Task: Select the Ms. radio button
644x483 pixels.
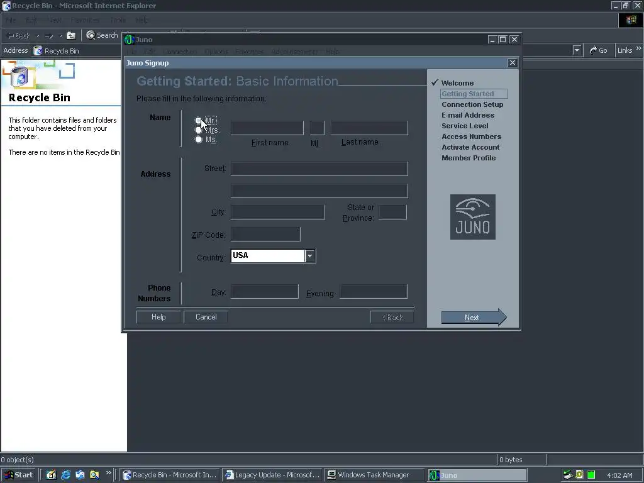Action: pos(198,140)
